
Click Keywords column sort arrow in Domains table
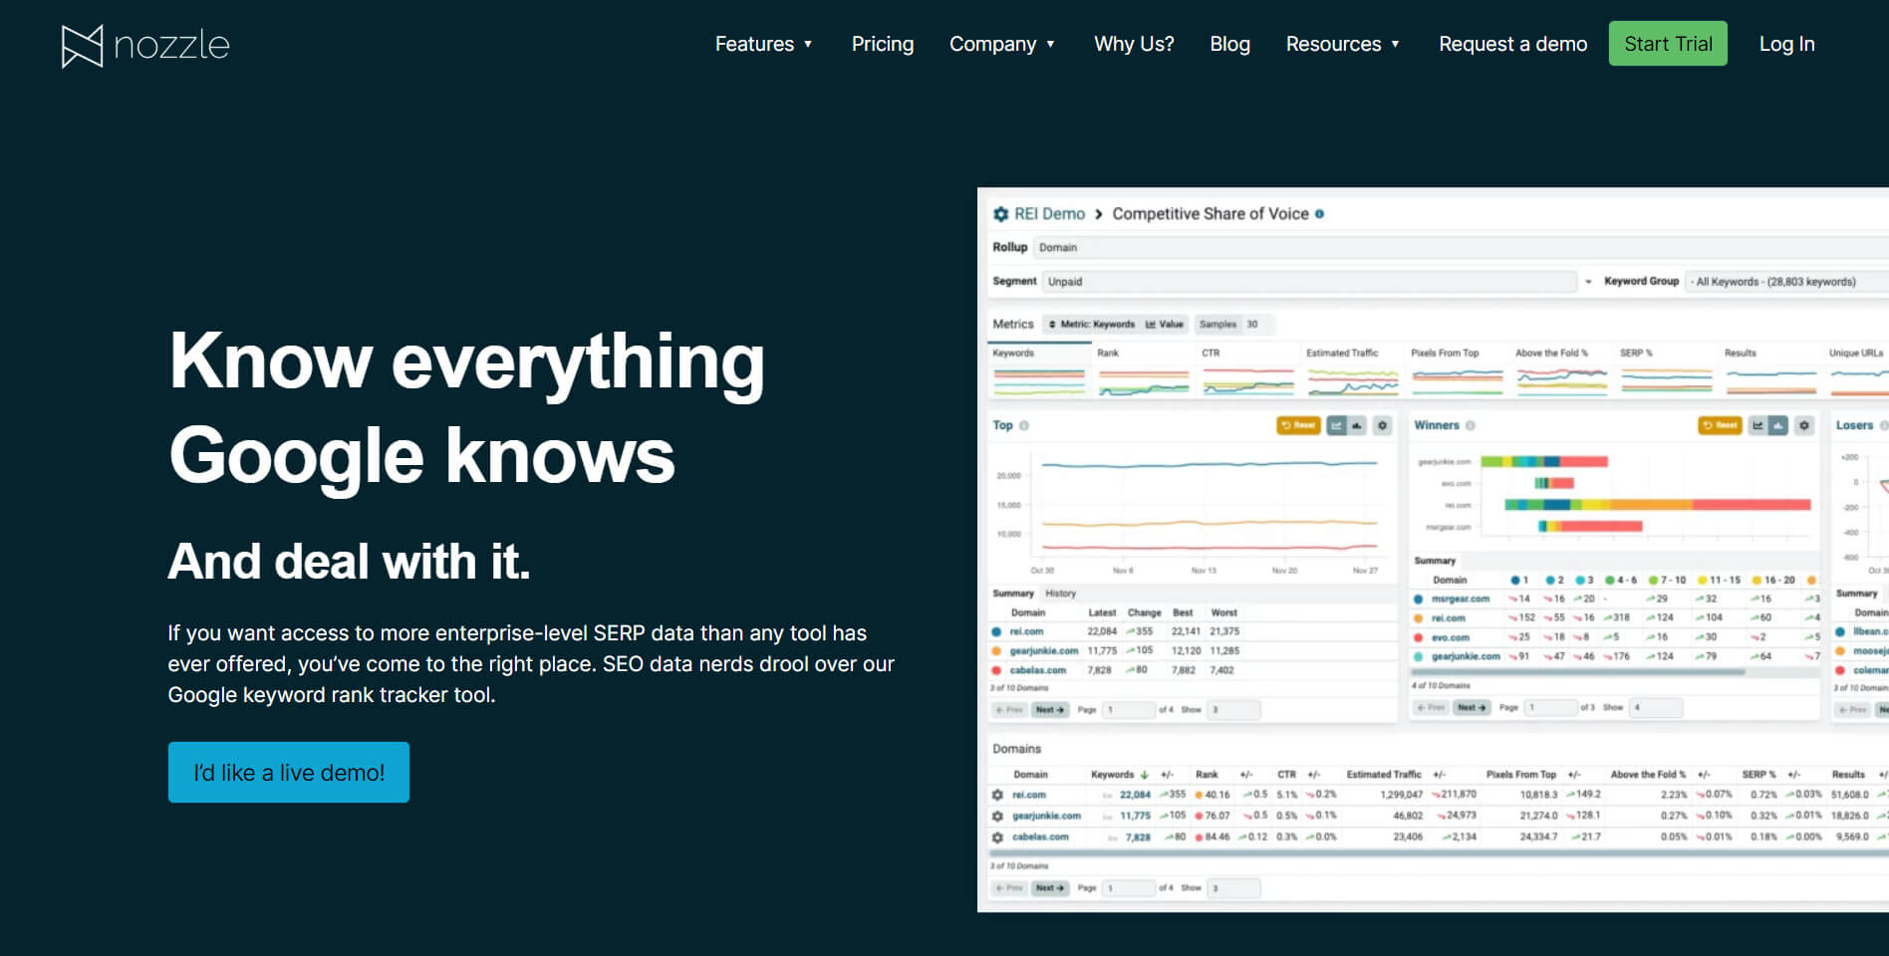point(1145,775)
